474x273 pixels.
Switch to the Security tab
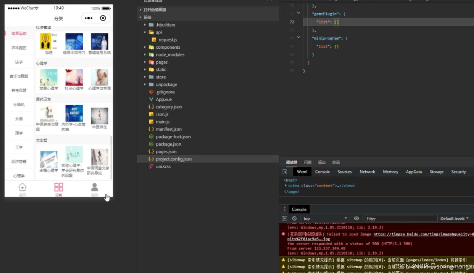pos(459,172)
